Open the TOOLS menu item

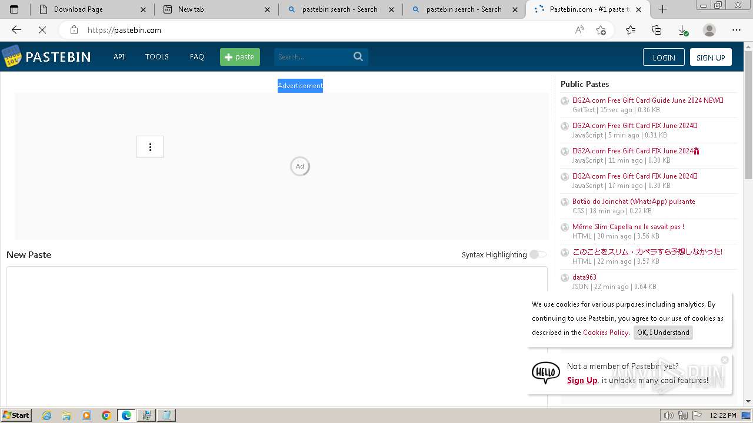157,57
